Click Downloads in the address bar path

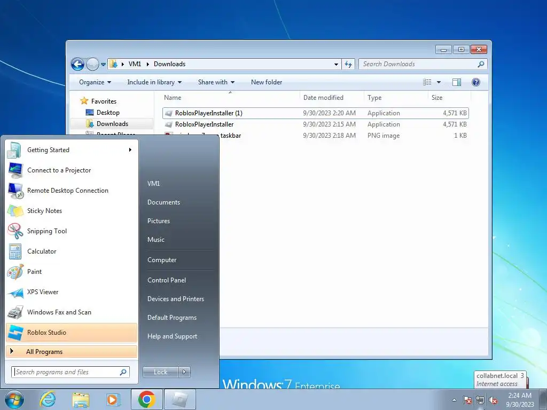coord(169,64)
